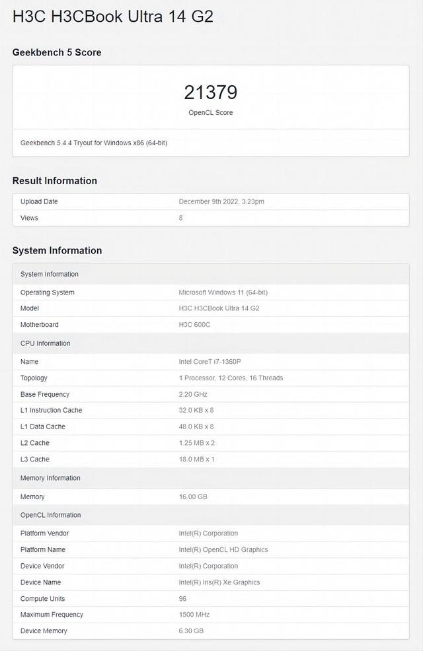
Task: Click the Views row label
Action: tap(29, 218)
